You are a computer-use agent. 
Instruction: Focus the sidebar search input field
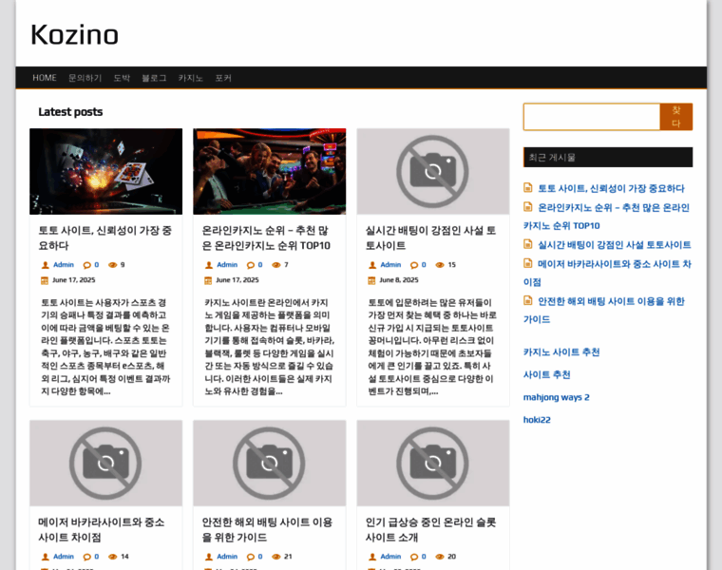click(592, 117)
